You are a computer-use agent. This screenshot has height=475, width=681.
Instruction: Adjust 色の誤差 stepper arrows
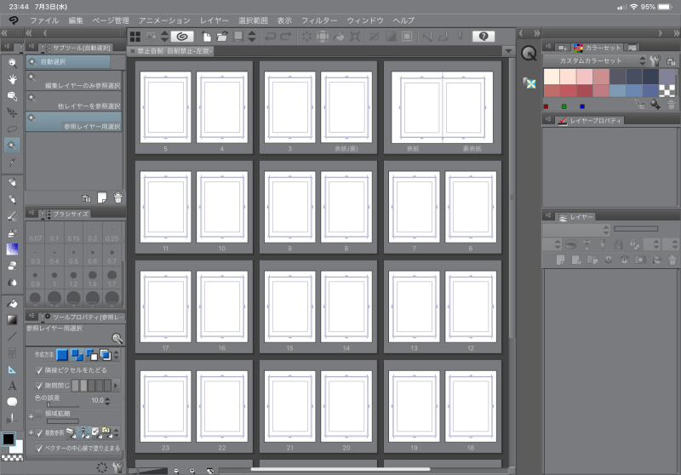(x=107, y=401)
